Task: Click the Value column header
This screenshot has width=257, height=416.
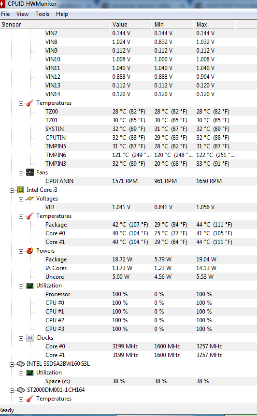Action: point(130,25)
